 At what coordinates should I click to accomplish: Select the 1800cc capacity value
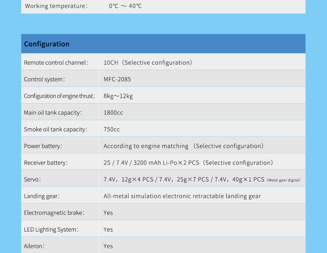tap(113, 113)
